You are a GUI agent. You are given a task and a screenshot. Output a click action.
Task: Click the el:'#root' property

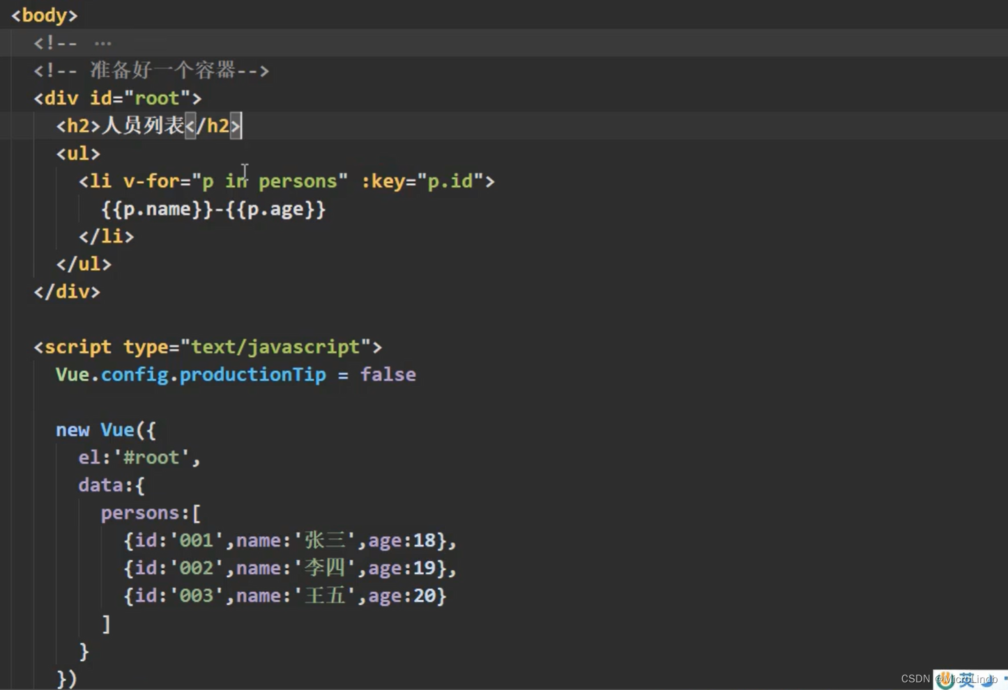pyautogui.click(x=139, y=457)
